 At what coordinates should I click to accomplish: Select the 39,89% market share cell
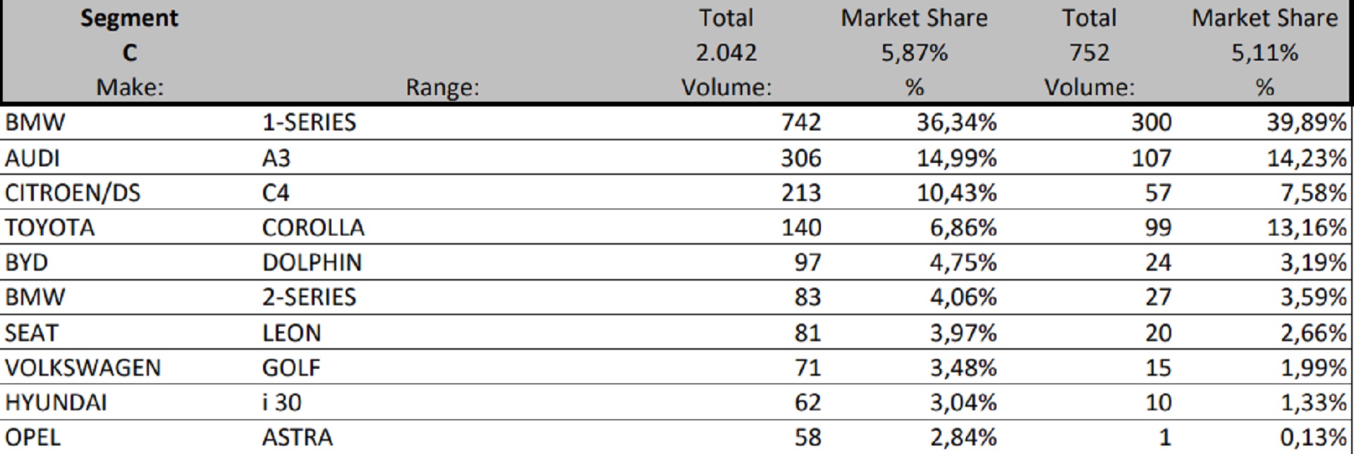coord(1306,123)
